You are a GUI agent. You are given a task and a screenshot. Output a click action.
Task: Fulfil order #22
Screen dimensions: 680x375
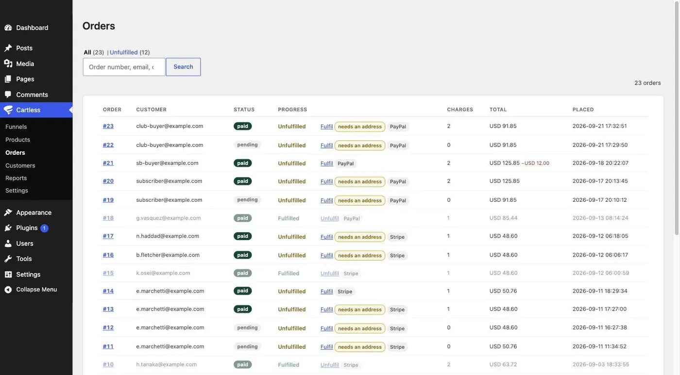pos(327,146)
